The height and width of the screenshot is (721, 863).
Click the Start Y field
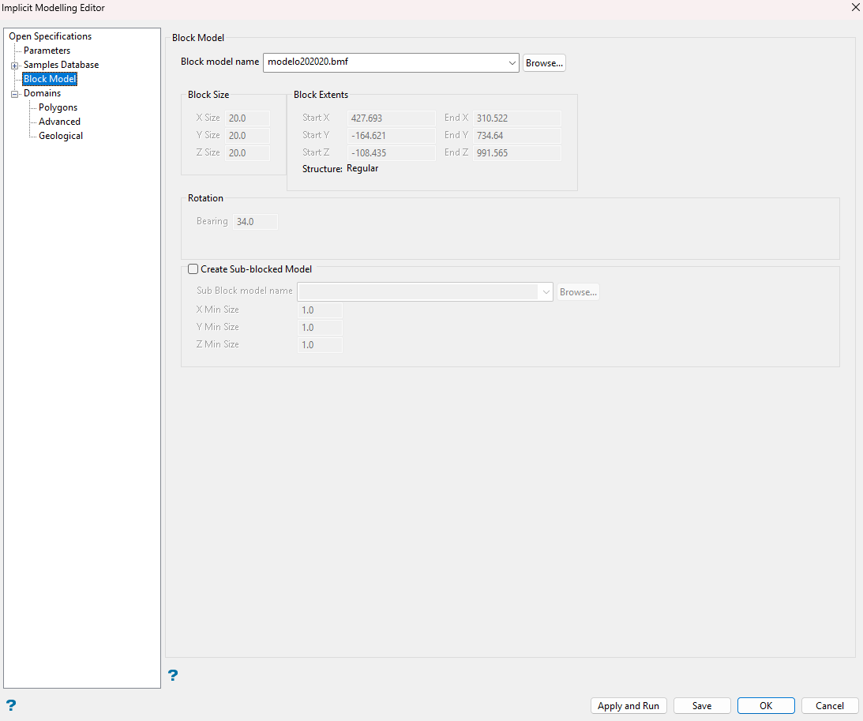pyautogui.click(x=392, y=136)
